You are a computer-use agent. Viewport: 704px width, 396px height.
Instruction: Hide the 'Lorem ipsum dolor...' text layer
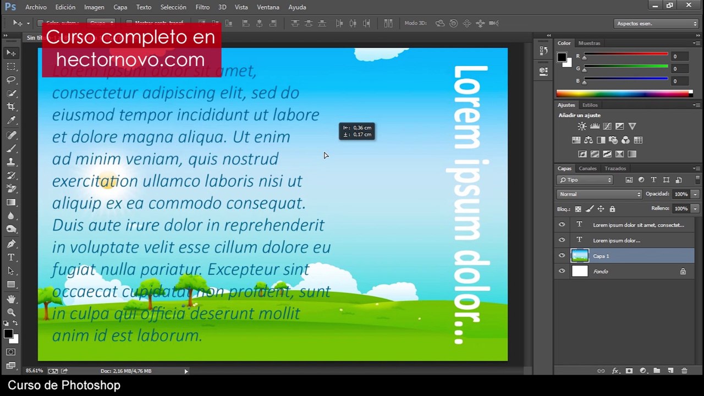tap(562, 240)
